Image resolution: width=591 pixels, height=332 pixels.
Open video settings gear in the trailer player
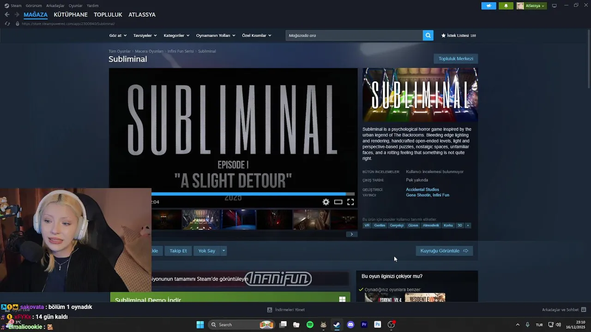point(326,202)
